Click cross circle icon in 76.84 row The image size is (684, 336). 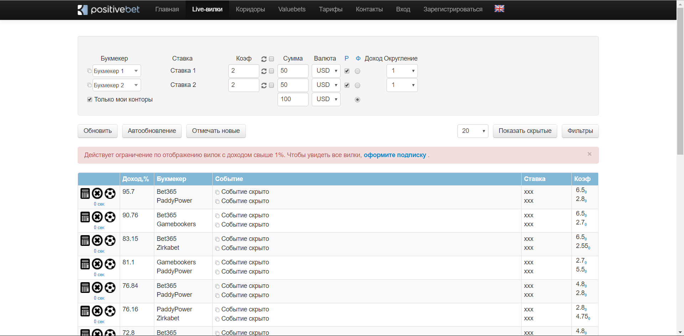pos(97,288)
